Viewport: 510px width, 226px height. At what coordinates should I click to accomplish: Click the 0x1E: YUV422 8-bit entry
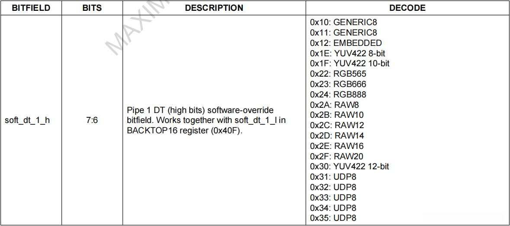348,53
